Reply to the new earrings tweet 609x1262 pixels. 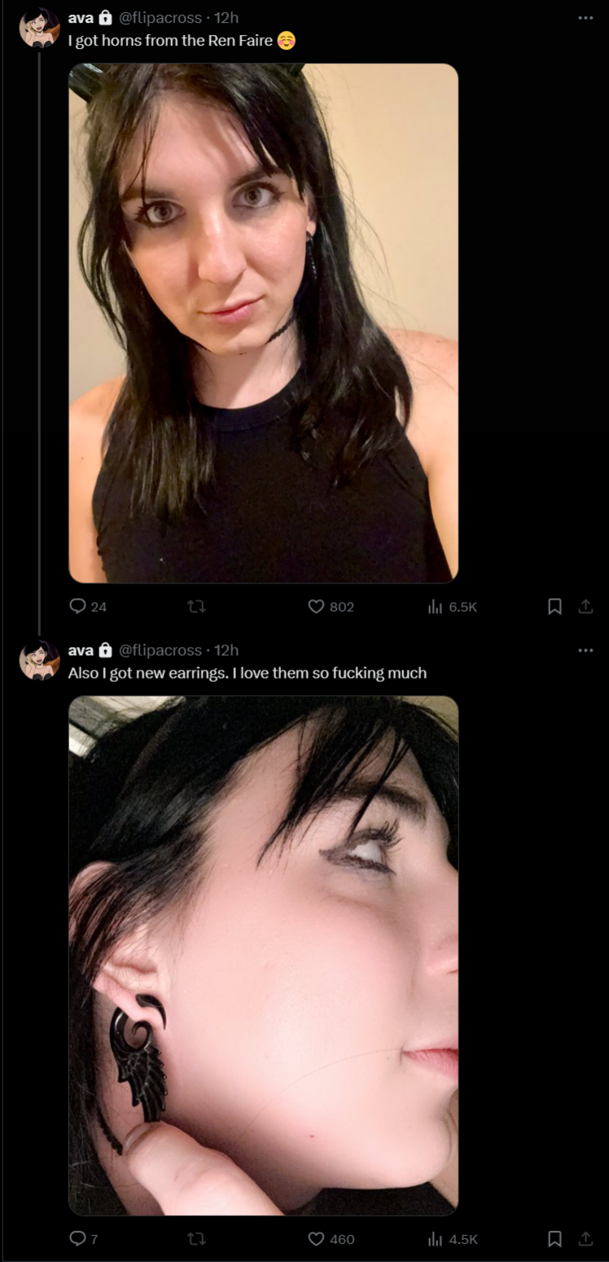click(84, 1238)
